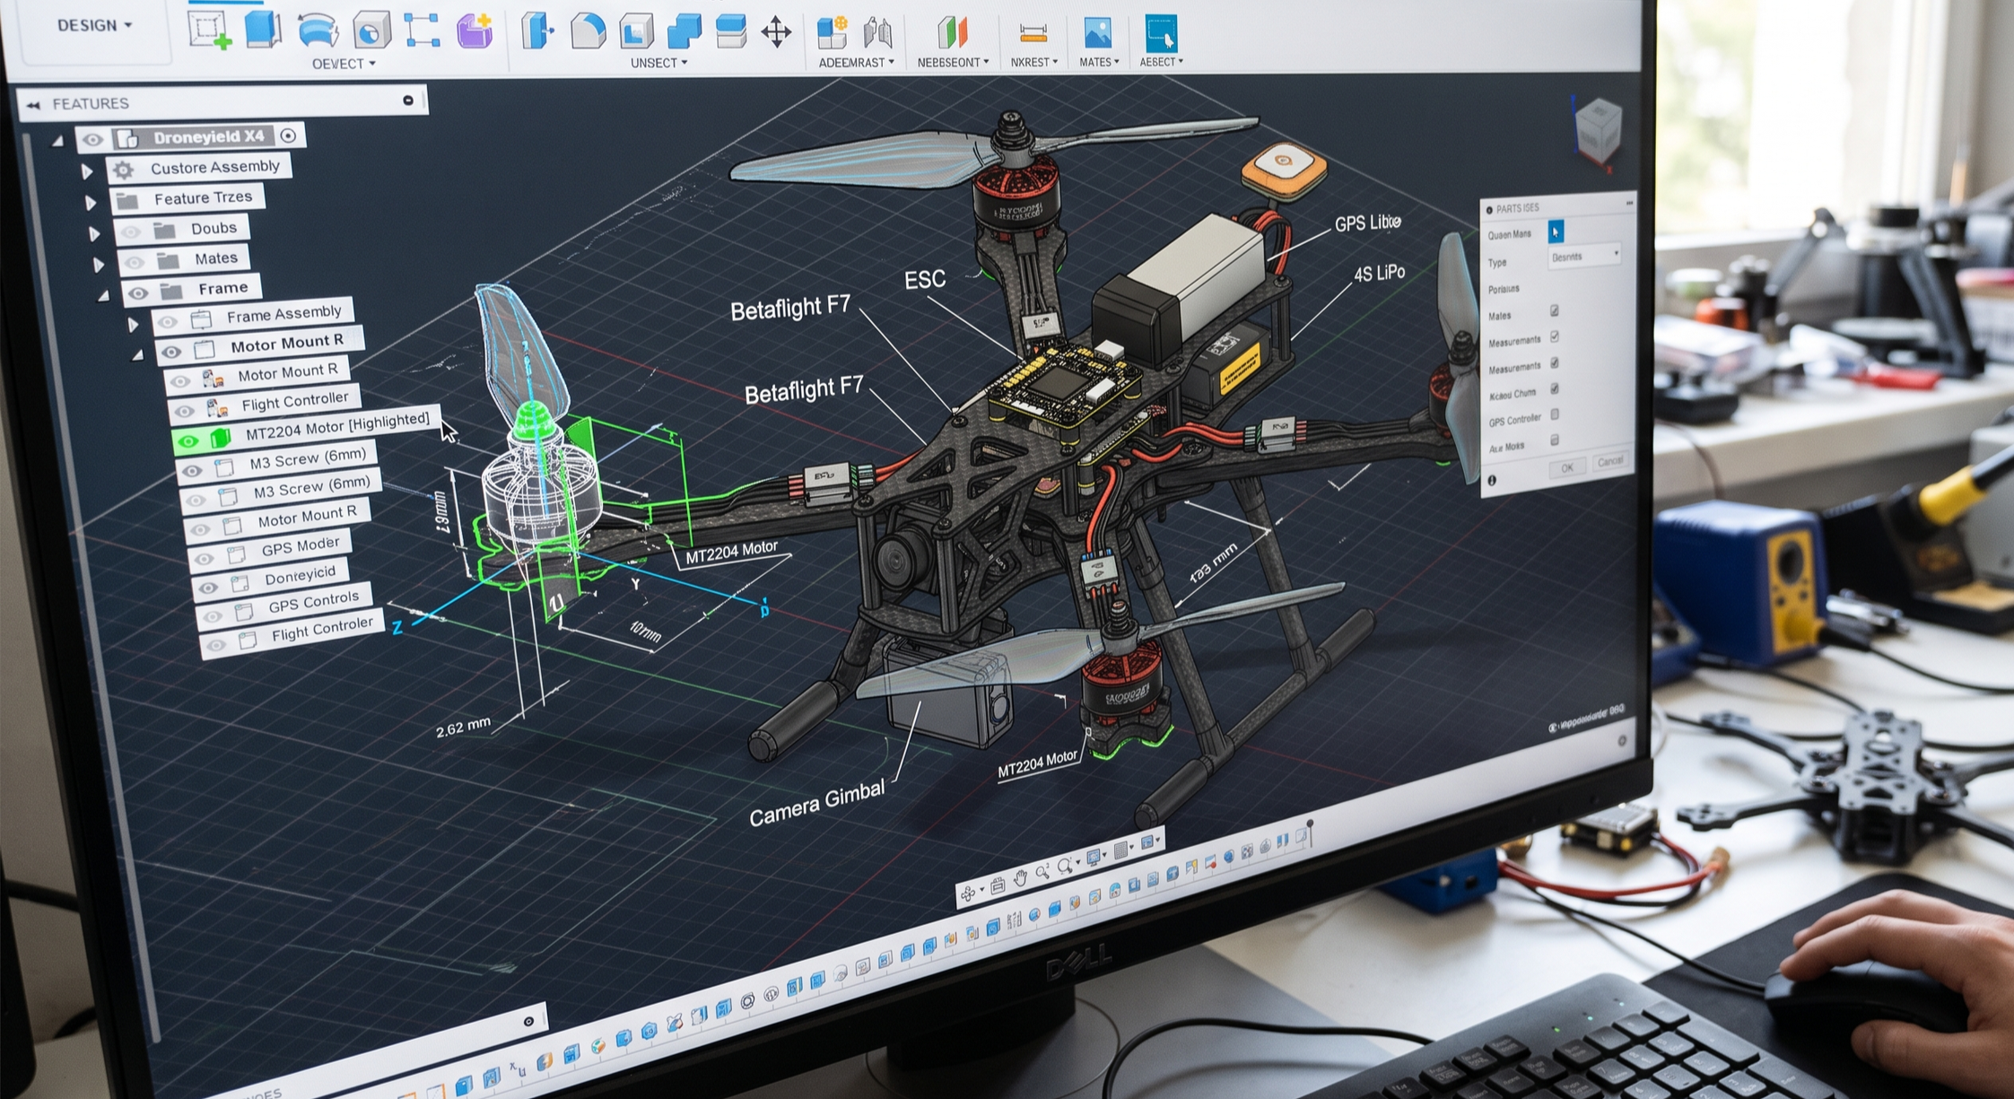Select the rectangle sketch nodes icon
Viewport: 2014px width, 1099px height.
coord(423,30)
